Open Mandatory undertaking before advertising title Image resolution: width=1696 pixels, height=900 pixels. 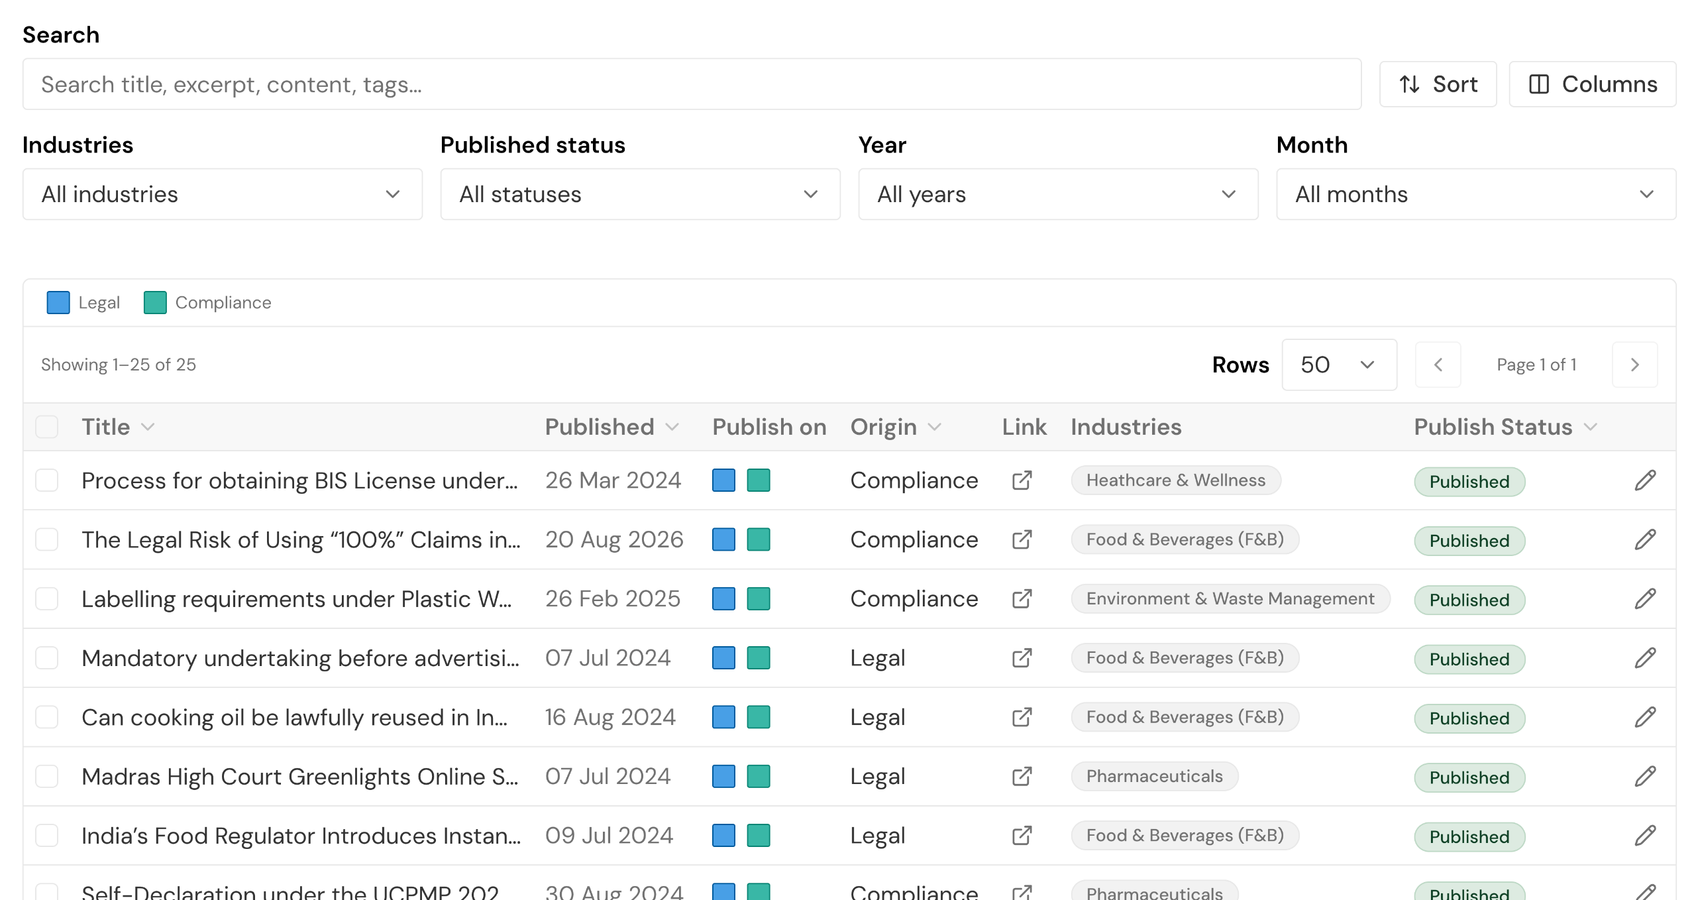[301, 658]
